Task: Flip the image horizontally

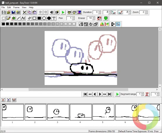Action: [102, 24]
